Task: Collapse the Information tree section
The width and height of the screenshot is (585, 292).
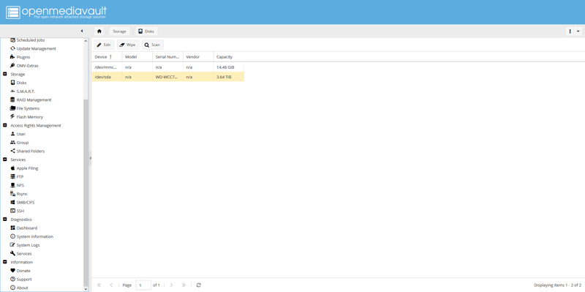Action: 5,262
